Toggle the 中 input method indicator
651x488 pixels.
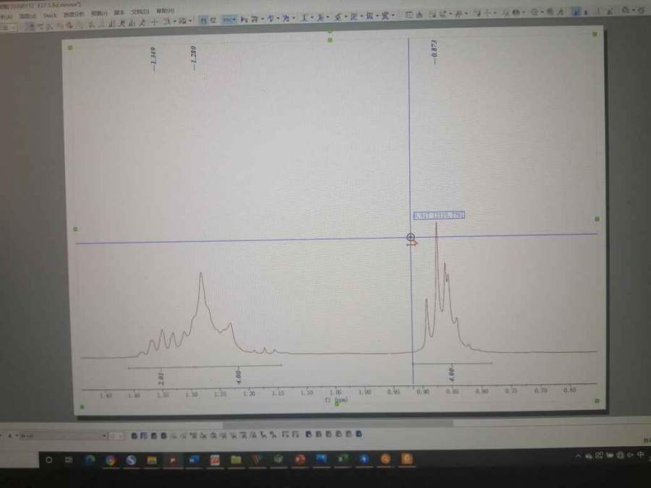pyautogui.click(x=641, y=455)
